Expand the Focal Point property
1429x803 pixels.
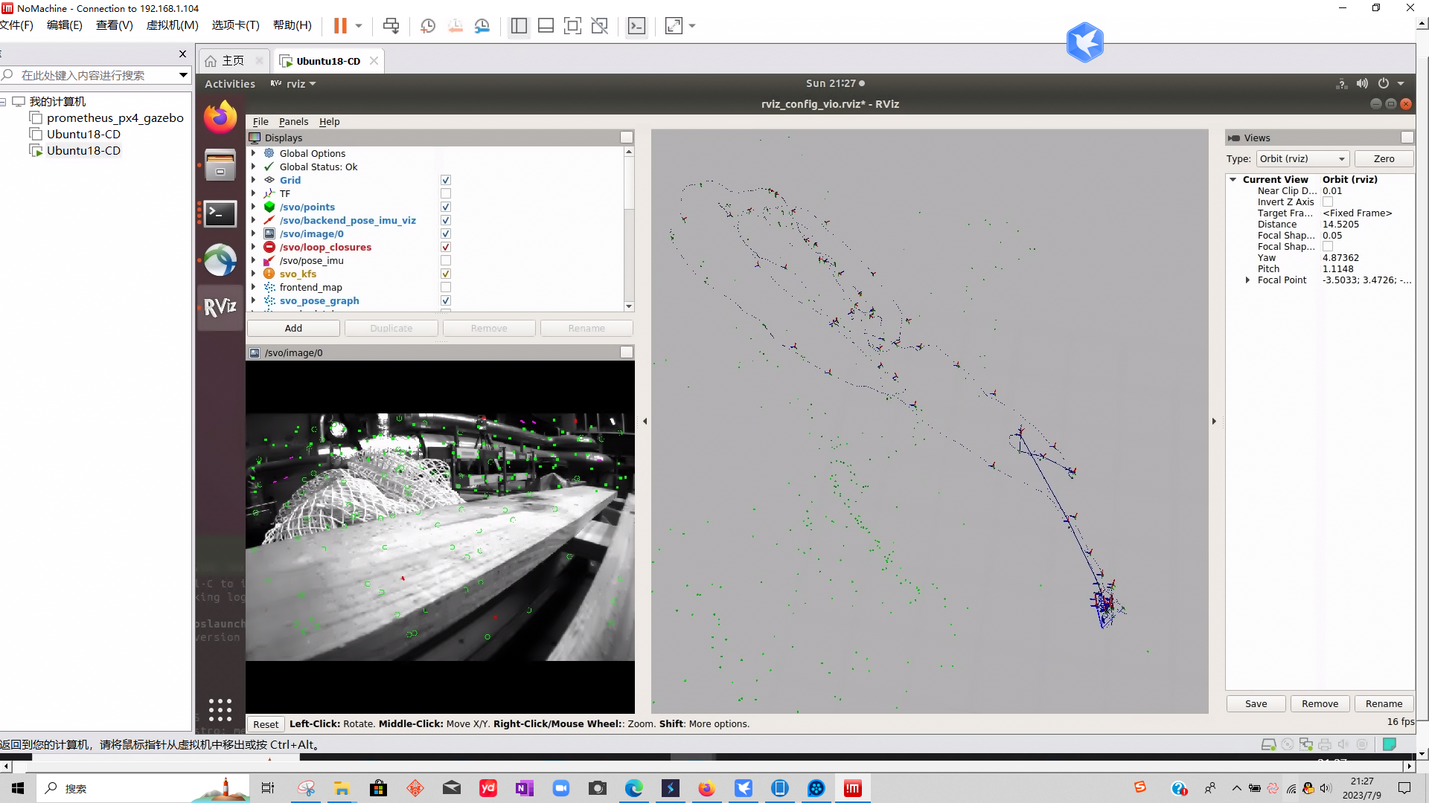(1247, 280)
